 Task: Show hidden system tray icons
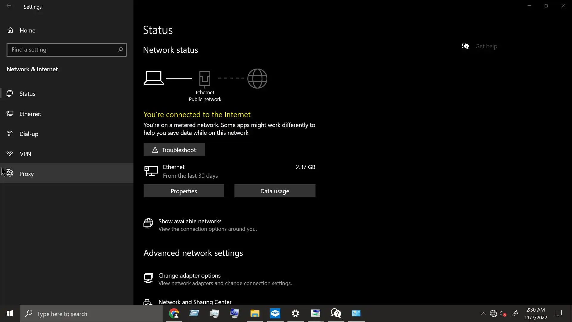pos(483,313)
